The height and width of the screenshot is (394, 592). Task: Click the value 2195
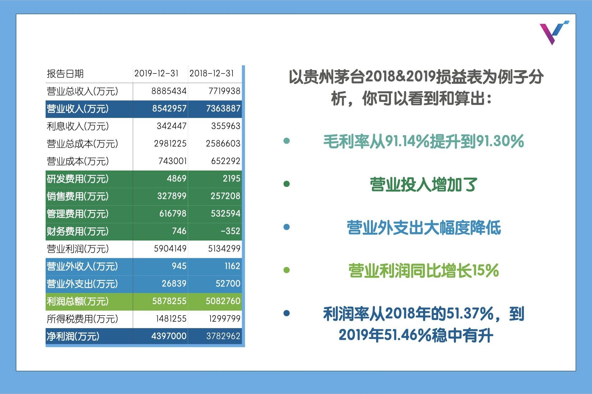pyautogui.click(x=232, y=179)
